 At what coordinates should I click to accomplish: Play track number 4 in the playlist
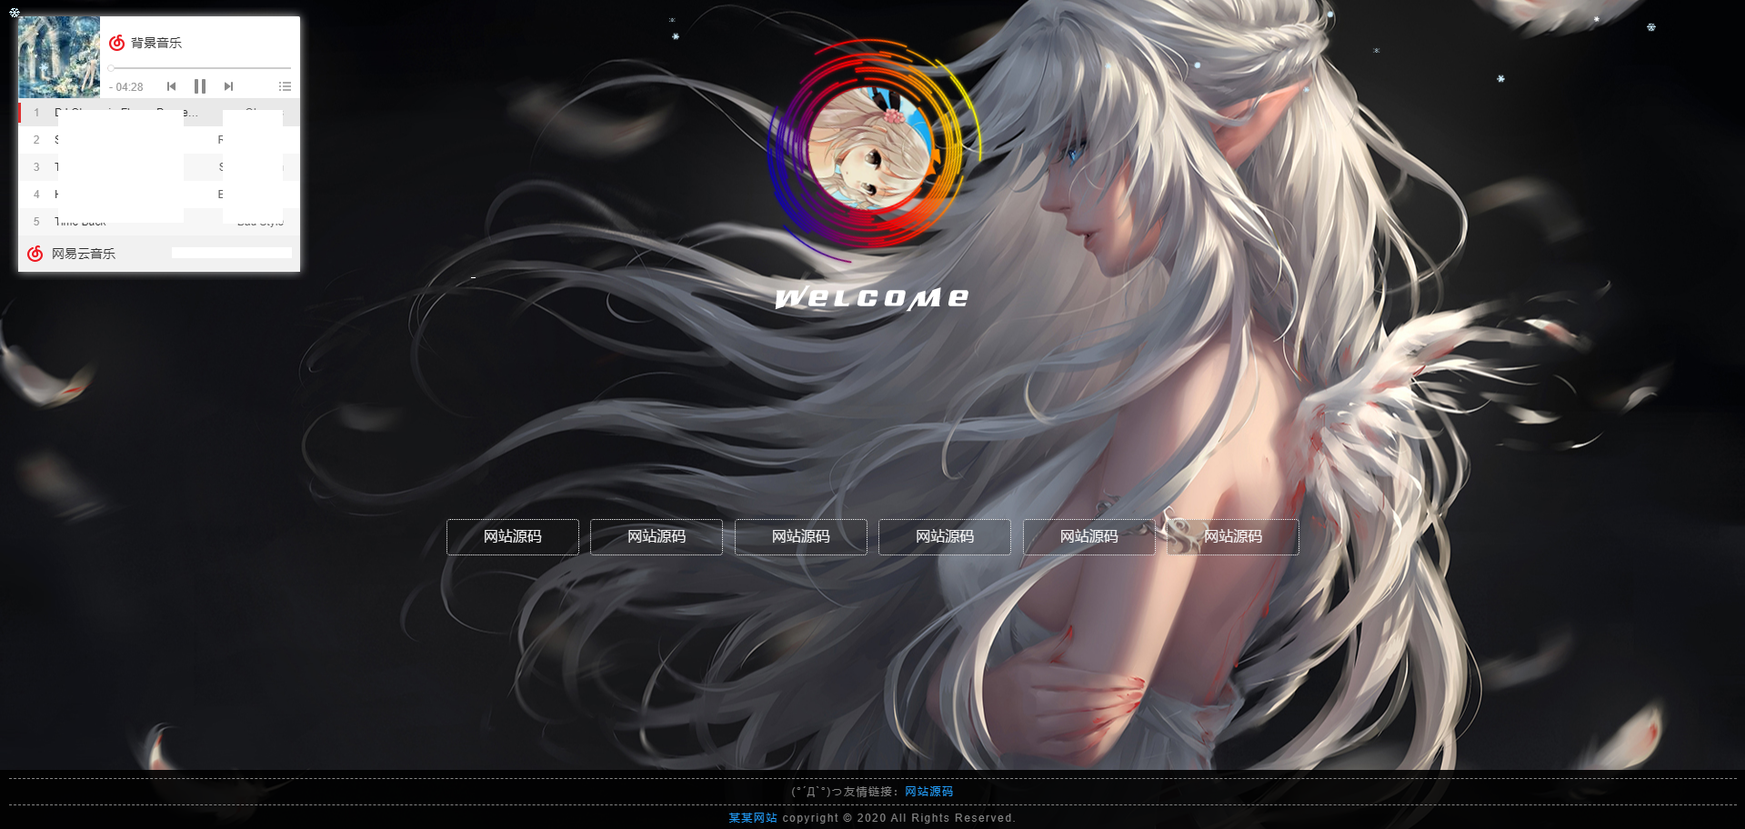tap(159, 195)
